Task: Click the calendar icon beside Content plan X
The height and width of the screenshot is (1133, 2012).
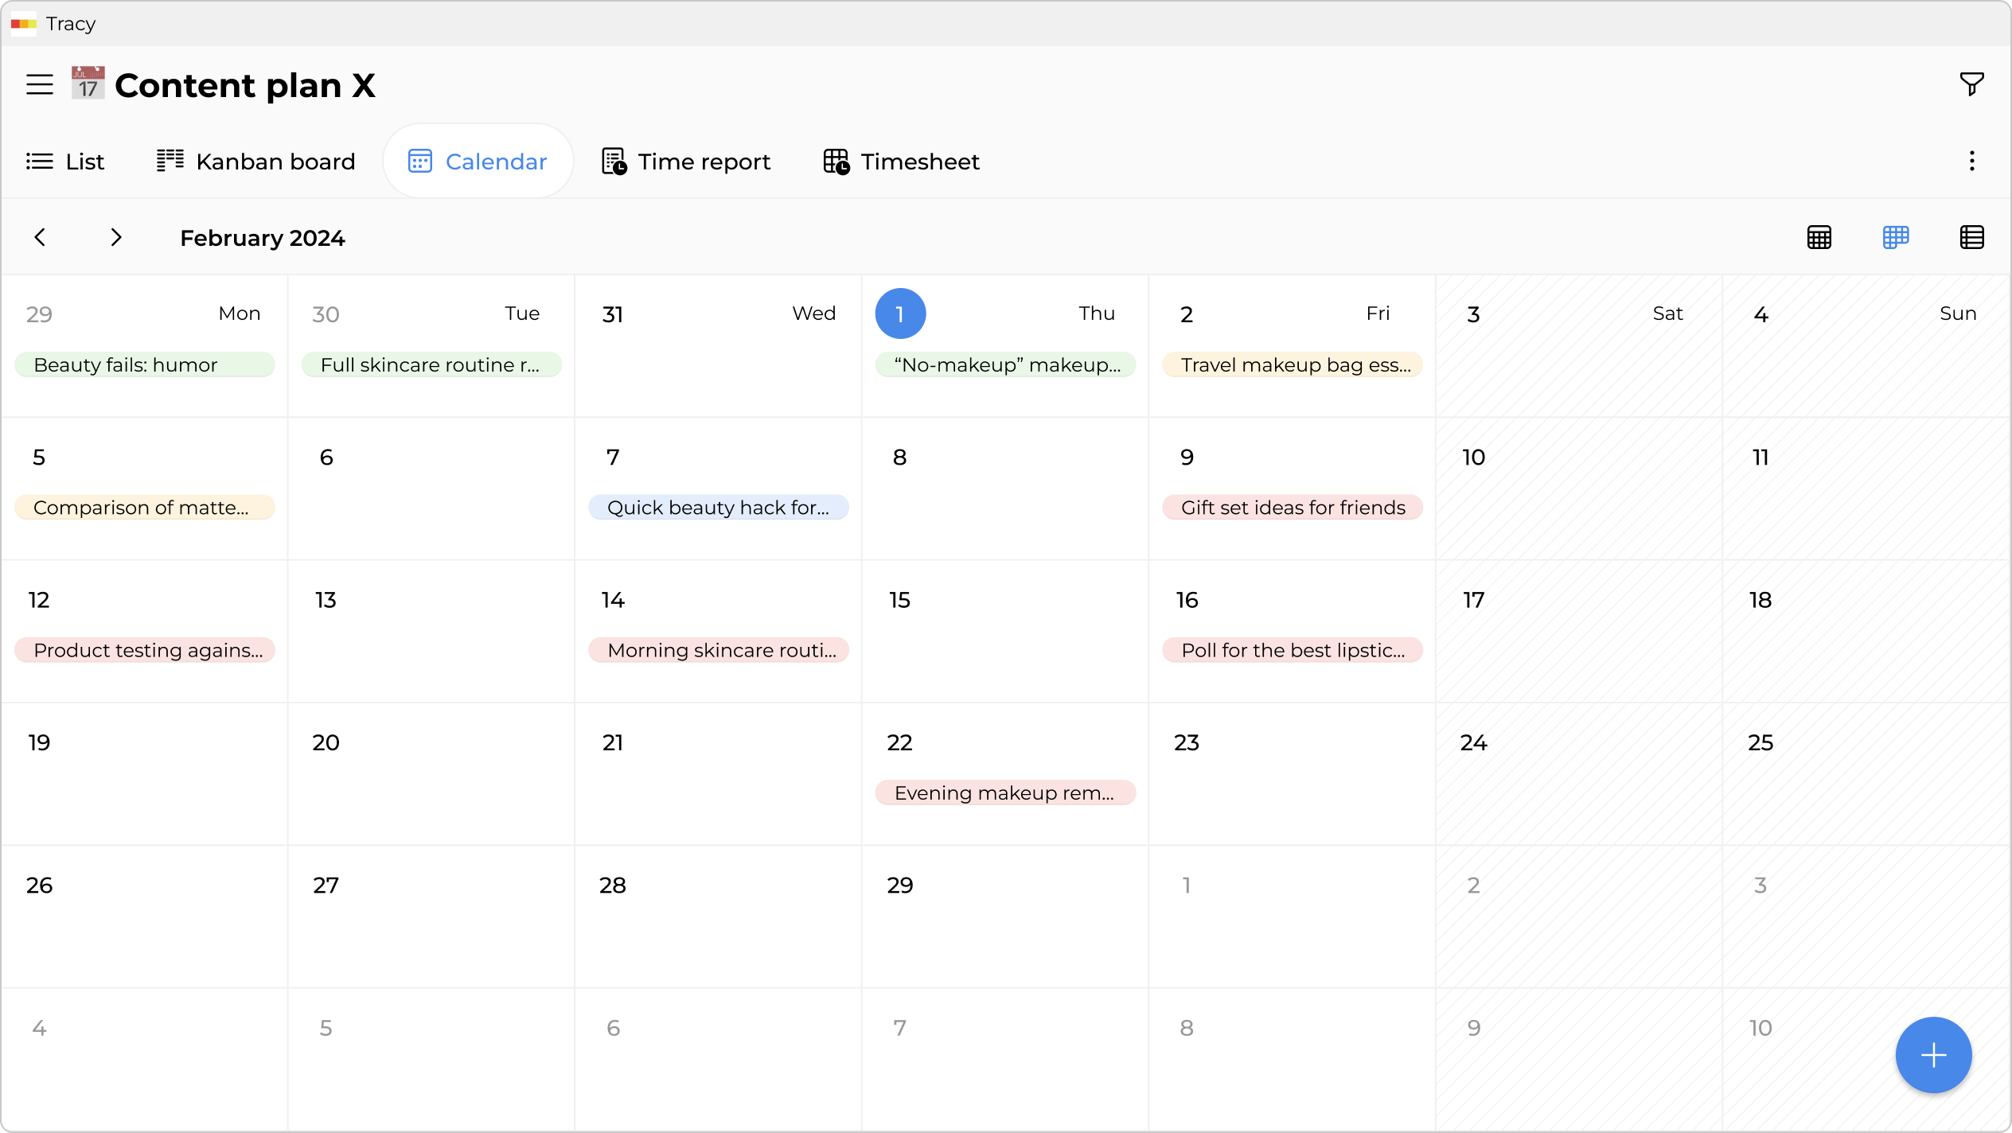Action: coord(87,84)
